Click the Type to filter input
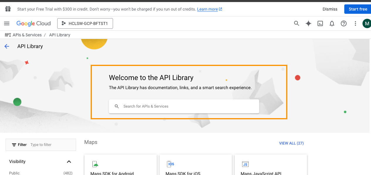Screen dimensions: 371x175 pos(51,145)
